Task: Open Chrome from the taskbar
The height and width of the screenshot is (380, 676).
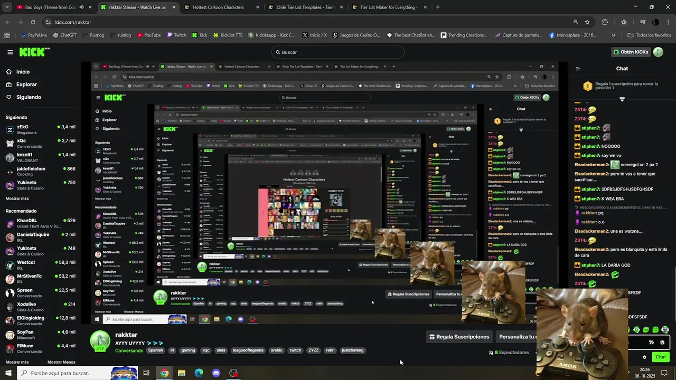Action: click(x=164, y=373)
